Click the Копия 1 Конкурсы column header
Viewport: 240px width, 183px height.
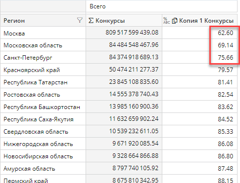click(199, 20)
